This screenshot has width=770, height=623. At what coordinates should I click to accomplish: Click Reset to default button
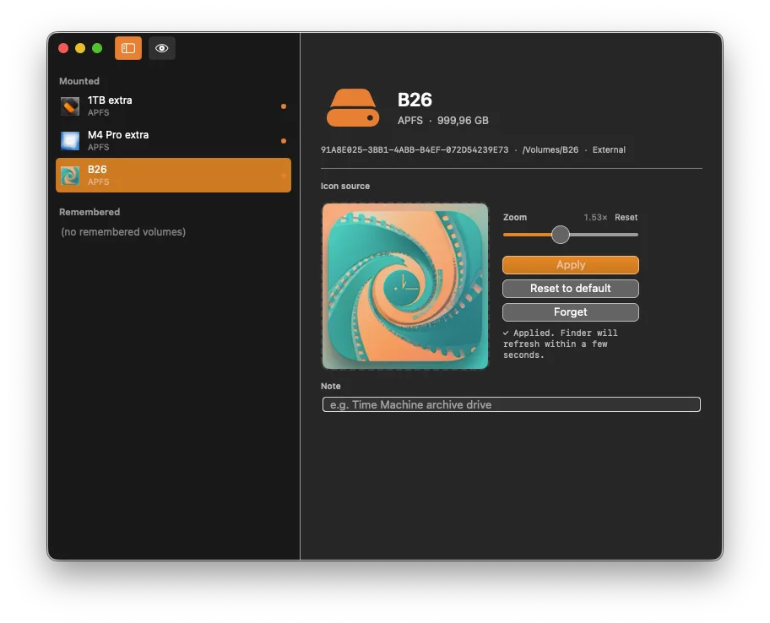coord(571,288)
